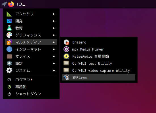The image size is (156, 113).
Task: Click the SMPlayer film reel icon
Action: pyautogui.click(x=66, y=77)
